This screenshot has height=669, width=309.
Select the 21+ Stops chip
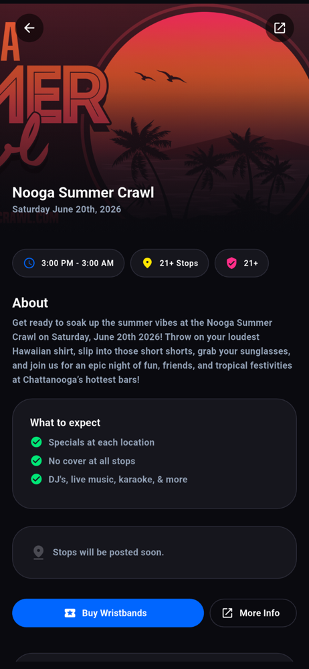(169, 263)
